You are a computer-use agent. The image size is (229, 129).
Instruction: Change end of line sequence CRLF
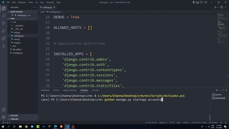point(179,123)
